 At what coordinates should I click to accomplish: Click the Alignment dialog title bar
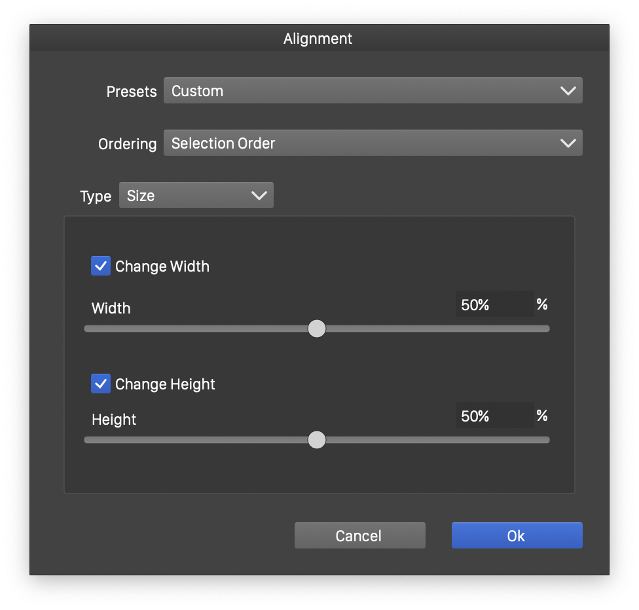[x=318, y=39]
